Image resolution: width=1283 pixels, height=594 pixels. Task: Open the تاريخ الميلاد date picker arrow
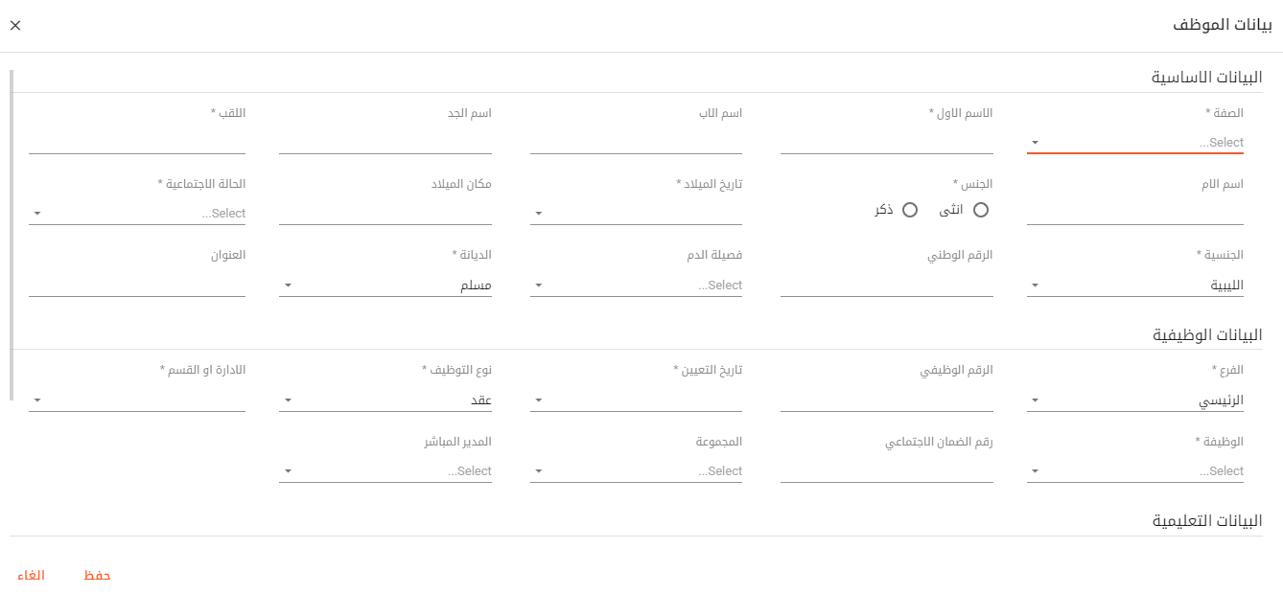(538, 214)
